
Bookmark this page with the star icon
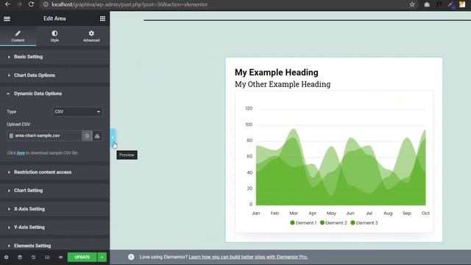click(412, 4)
